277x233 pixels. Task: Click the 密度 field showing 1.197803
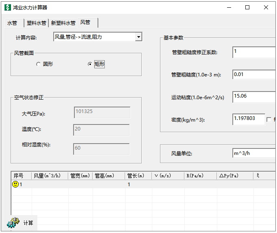click(x=249, y=119)
